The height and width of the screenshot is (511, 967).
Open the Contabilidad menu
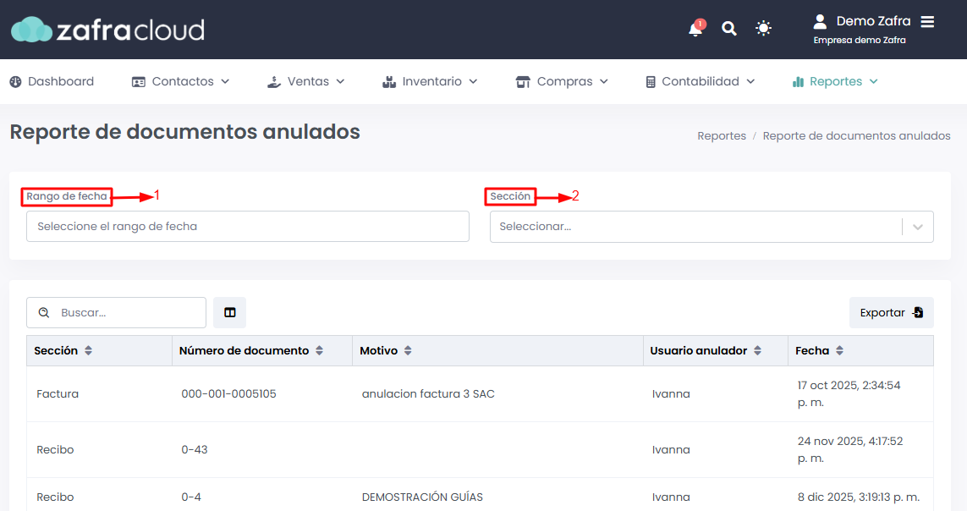click(700, 81)
